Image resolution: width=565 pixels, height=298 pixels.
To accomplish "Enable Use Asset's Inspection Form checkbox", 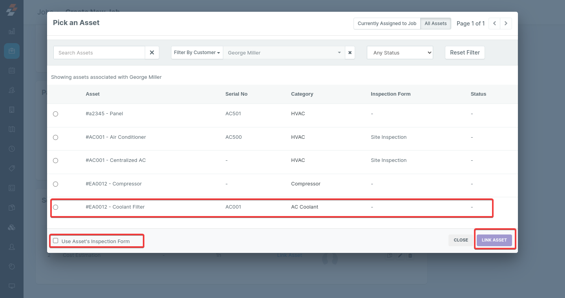I will pyautogui.click(x=56, y=241).
